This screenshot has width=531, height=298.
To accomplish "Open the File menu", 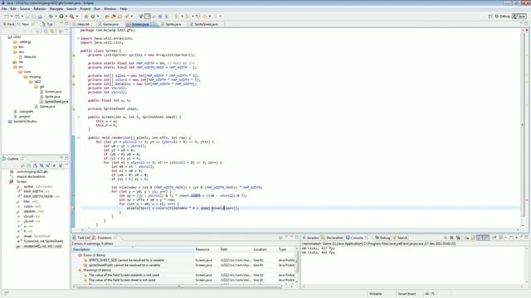I will click(x=4, y=9).
